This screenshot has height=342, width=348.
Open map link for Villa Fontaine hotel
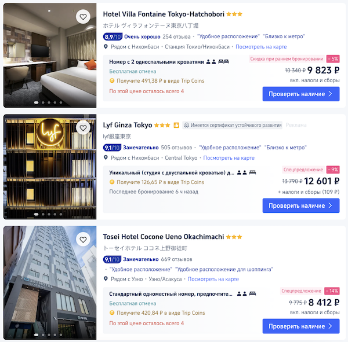coord(261,47)
